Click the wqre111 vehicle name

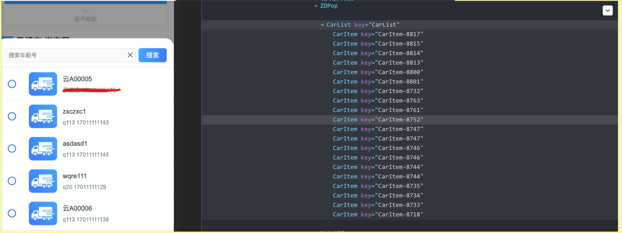75,176
